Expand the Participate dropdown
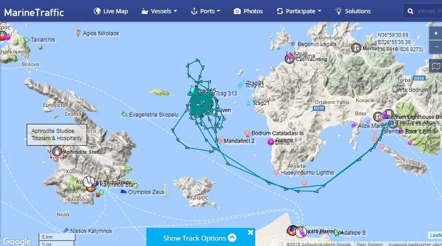The height and width of the screenshot is (246, 442). coord(299,11)
